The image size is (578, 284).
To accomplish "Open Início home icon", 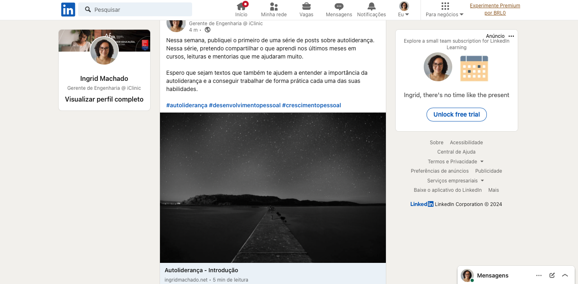I will click(x=241, y=7).
